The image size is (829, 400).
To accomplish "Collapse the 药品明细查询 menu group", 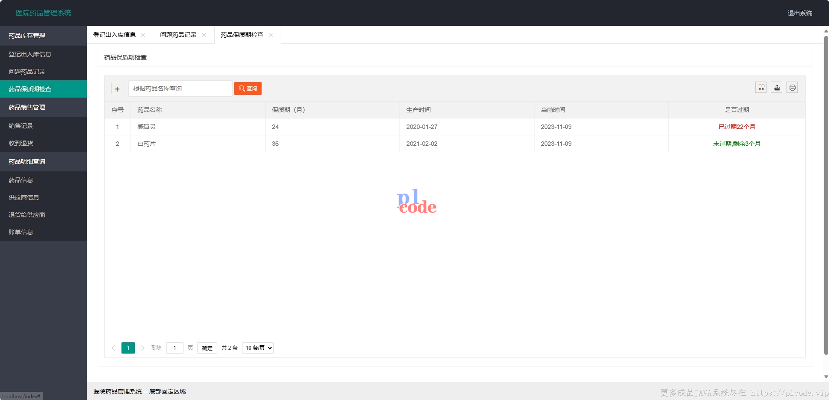I will tap(43, 161).
